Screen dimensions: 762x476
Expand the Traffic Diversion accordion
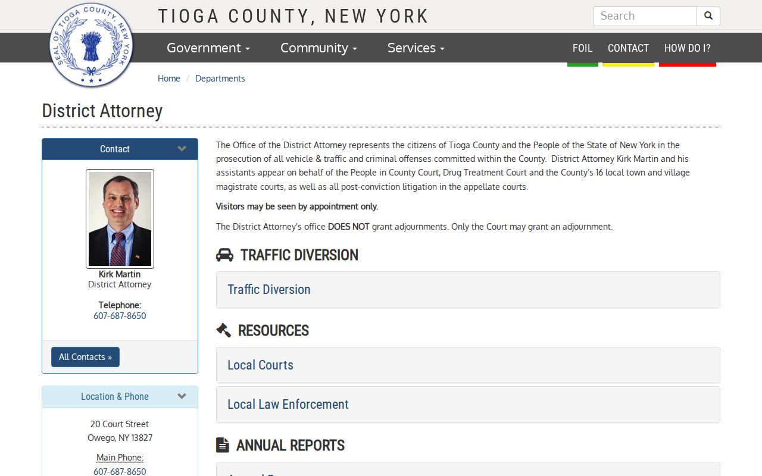pyautogui.click(x=468, y=290)
